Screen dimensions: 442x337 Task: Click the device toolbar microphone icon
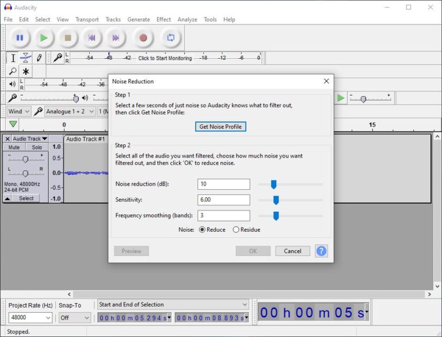38,112
